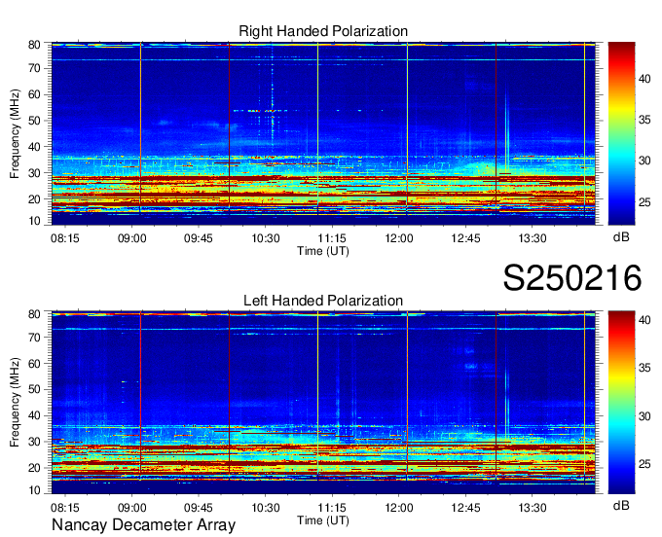The height and width of the screenshot is (537, 662).
Task: Click the 12:00 time tick of Left Handed plot
Action: (399, 508)
